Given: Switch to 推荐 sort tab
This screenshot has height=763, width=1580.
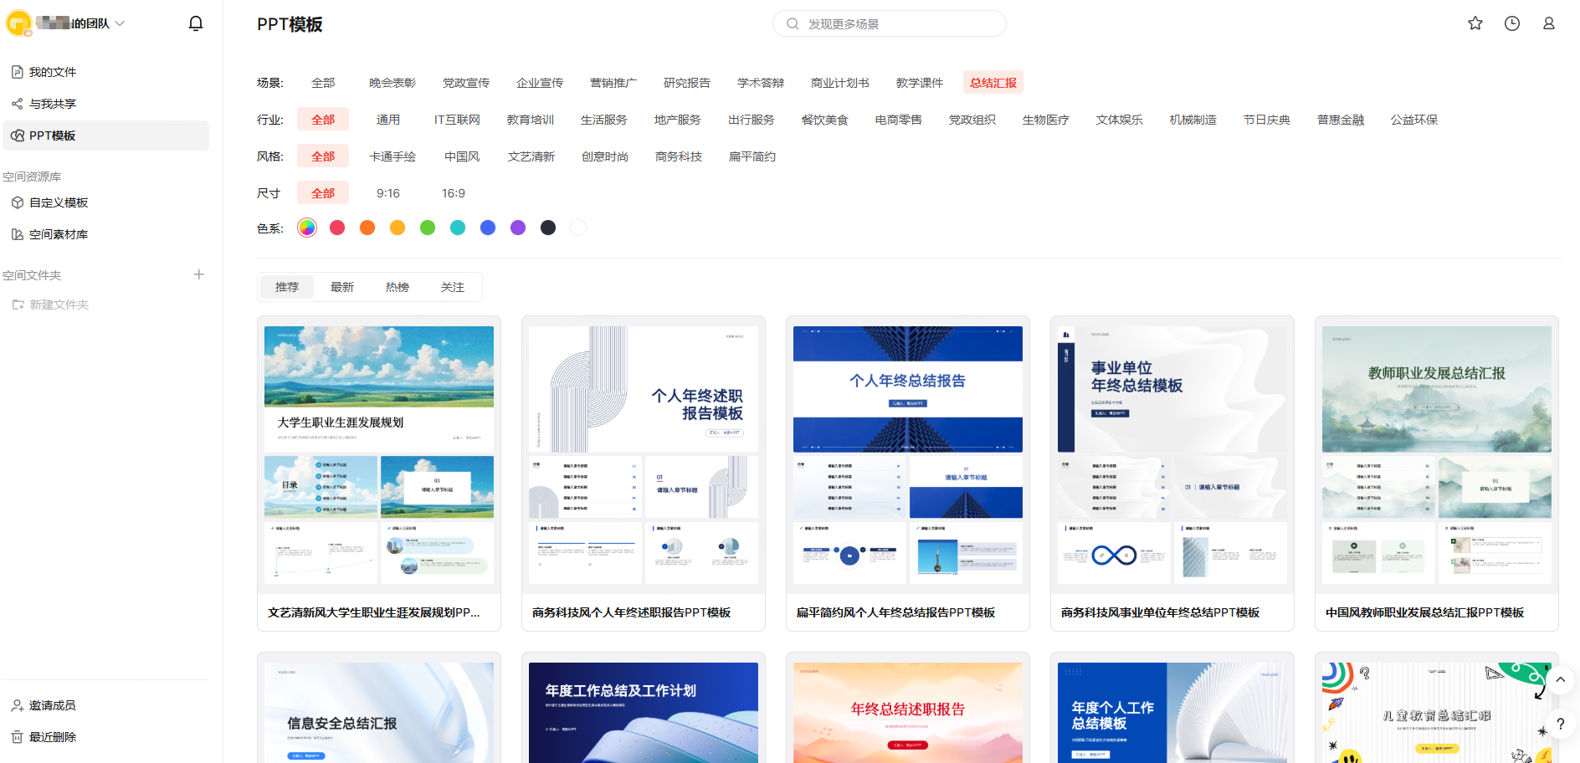Looking at the screenshot, I should (x=287, y=287).
